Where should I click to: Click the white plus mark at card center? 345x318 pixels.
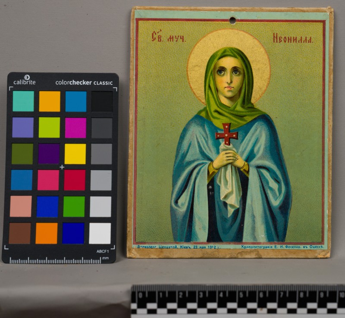pyautogui.click(x=62, y=167)
